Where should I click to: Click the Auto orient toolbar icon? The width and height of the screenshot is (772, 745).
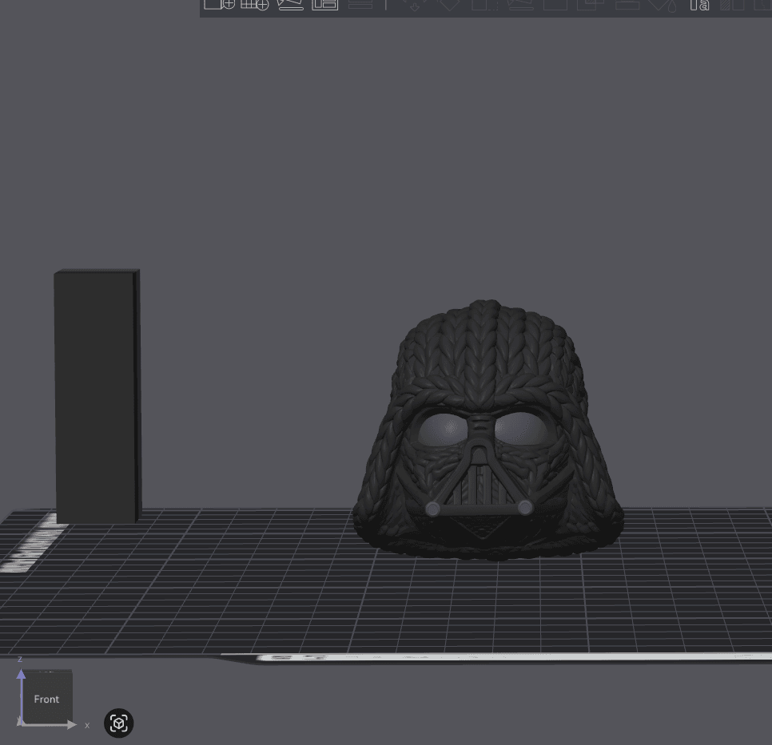290,4
